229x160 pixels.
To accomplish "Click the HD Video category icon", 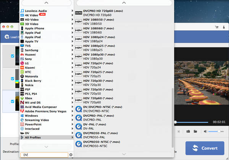I will pyautogui.click(x=22, y=19).
